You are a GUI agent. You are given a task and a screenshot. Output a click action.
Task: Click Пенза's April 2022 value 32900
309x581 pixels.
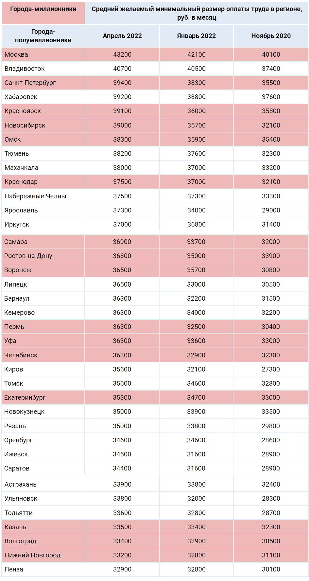tap(122, 570)
